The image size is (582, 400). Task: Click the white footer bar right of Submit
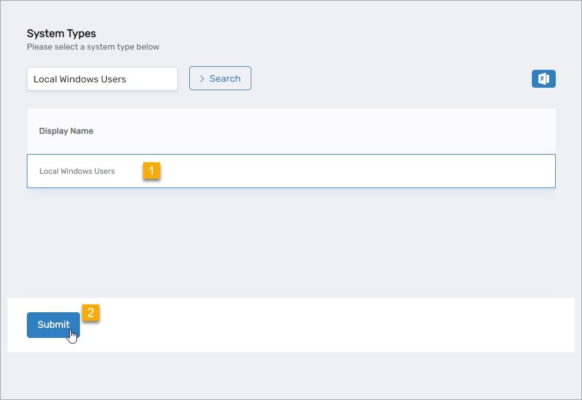pyautogui.click(x=328, y=325)
